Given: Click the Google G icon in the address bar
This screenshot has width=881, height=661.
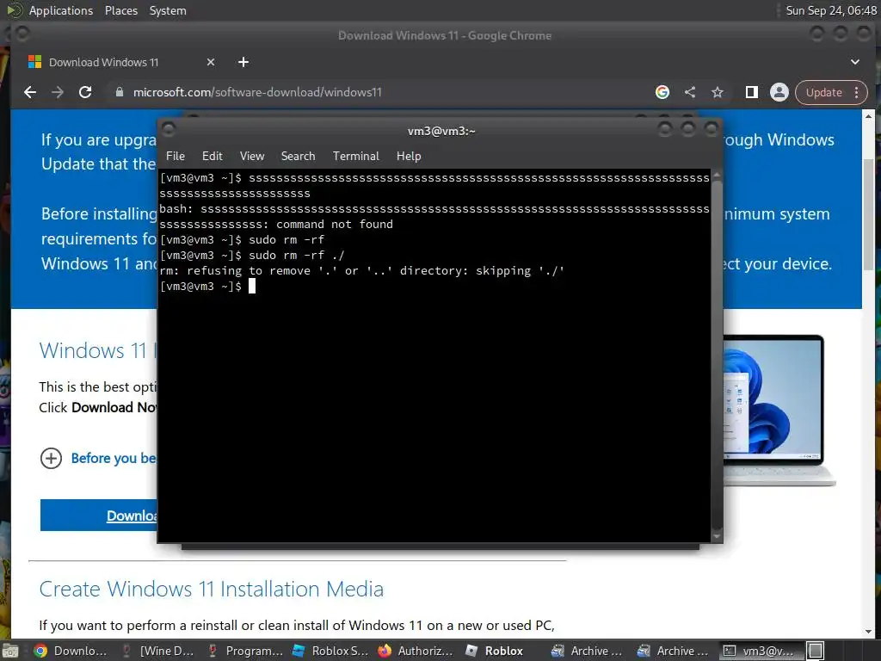Looking at the screenshot, I should 662,92.
